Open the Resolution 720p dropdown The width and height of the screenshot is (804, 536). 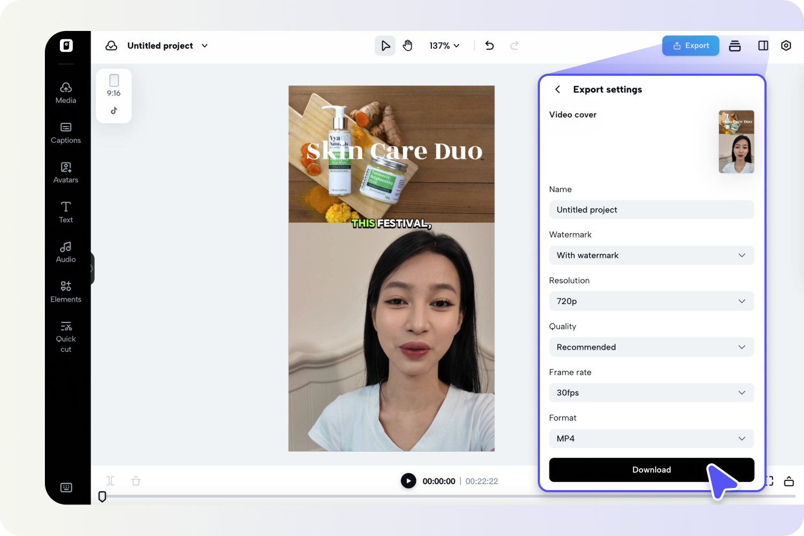click(x=652, y=301)
